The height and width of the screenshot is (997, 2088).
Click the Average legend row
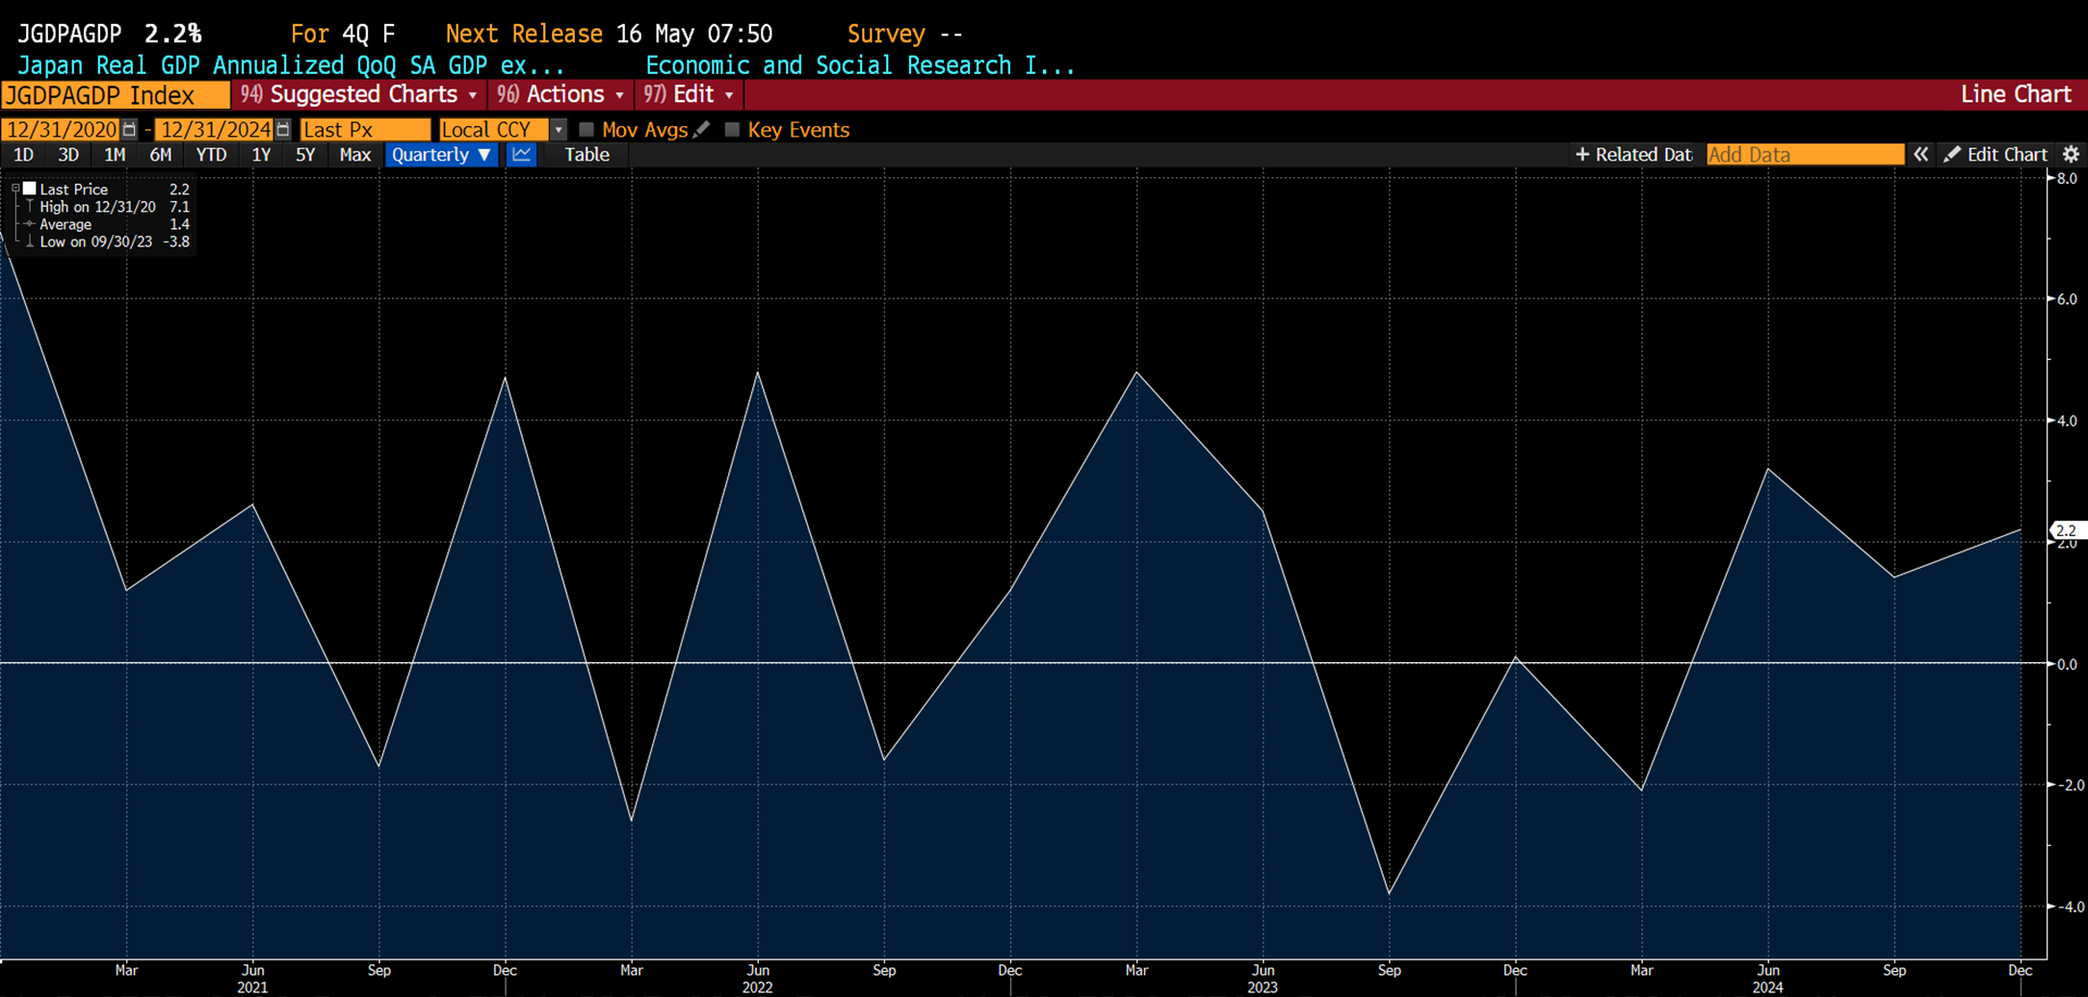point(114,224)
